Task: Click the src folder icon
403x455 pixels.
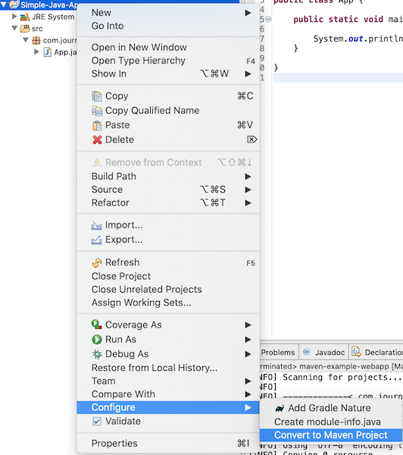Action: [x=25, y=29]
